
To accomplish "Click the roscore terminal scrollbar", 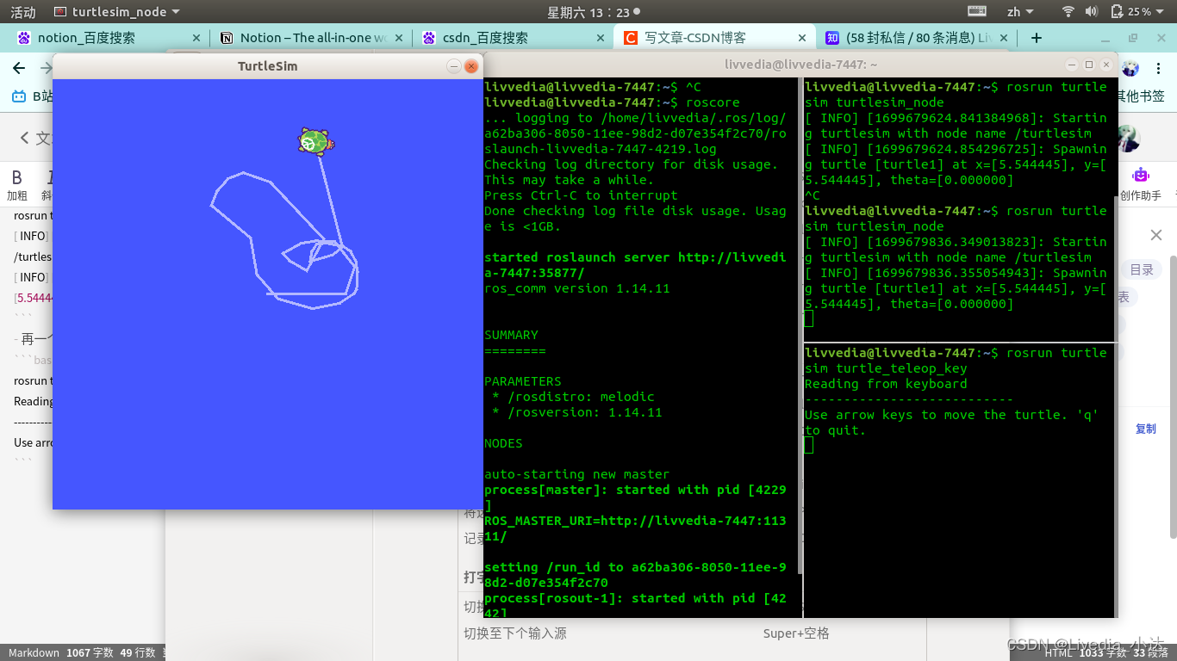I will coord(800,327).
